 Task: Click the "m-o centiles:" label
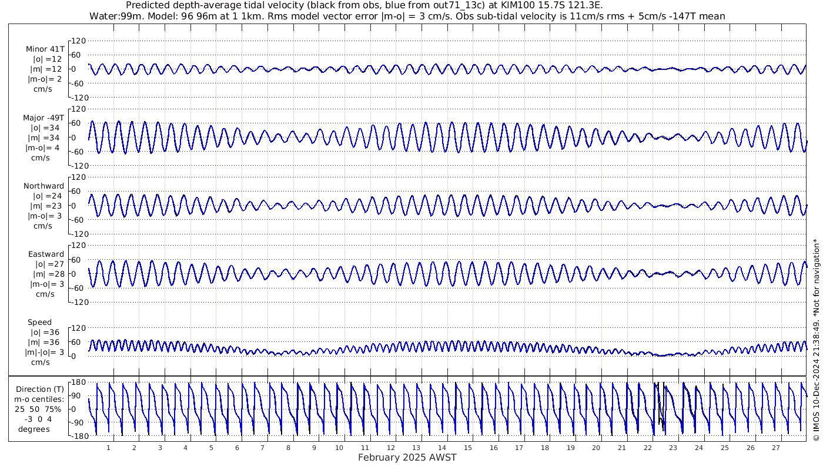coord(40,399)
